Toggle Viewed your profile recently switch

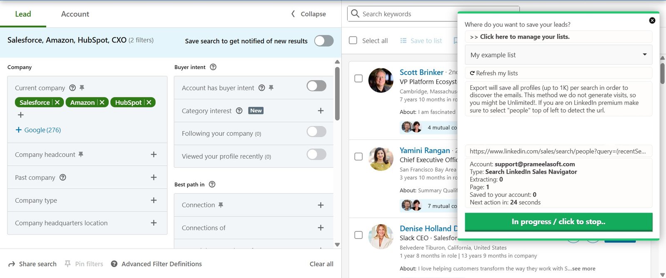coord(316,154)
